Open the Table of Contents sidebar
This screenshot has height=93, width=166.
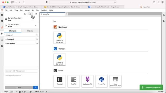coord(2,40)
